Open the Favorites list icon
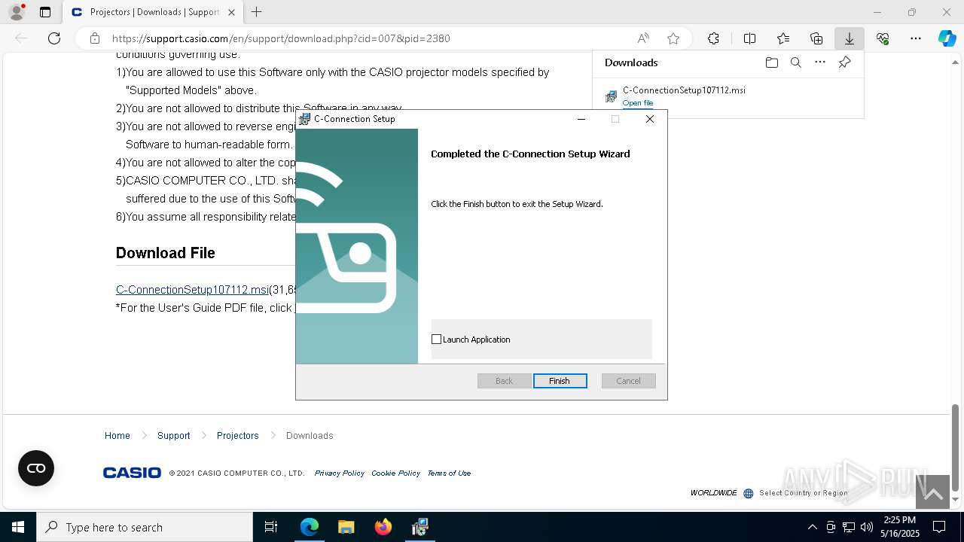 point(783,38)
